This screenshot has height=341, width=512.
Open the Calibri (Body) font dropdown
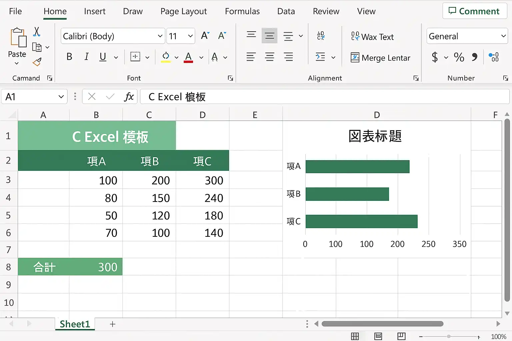(x=113, y=36)
